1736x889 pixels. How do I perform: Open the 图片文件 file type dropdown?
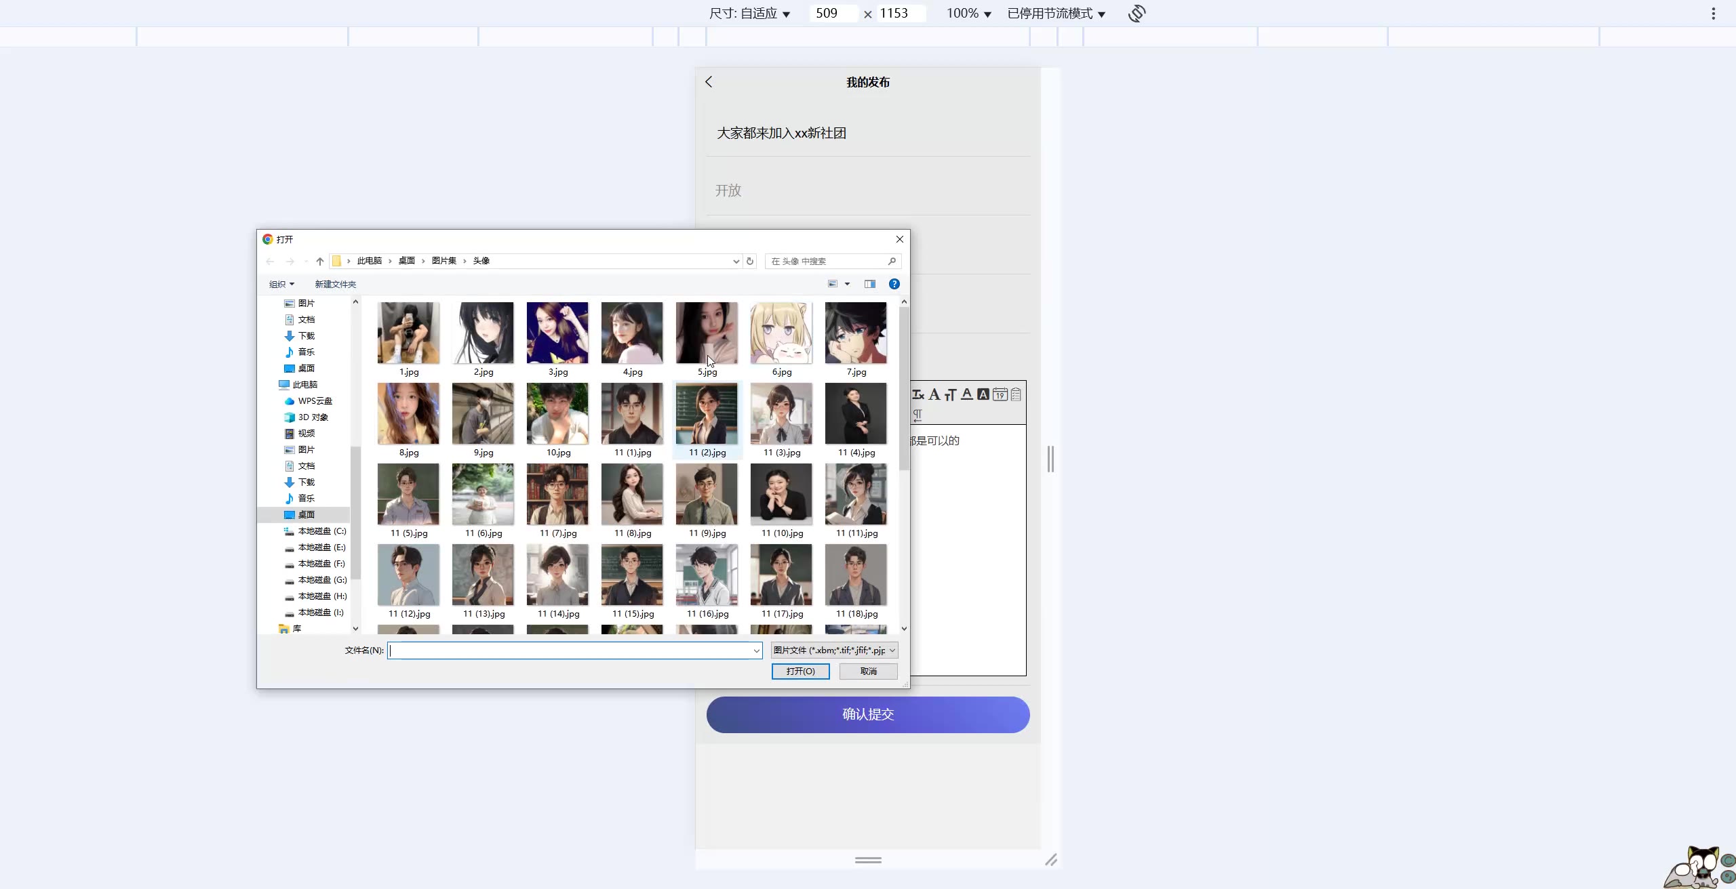pos(834,650)
